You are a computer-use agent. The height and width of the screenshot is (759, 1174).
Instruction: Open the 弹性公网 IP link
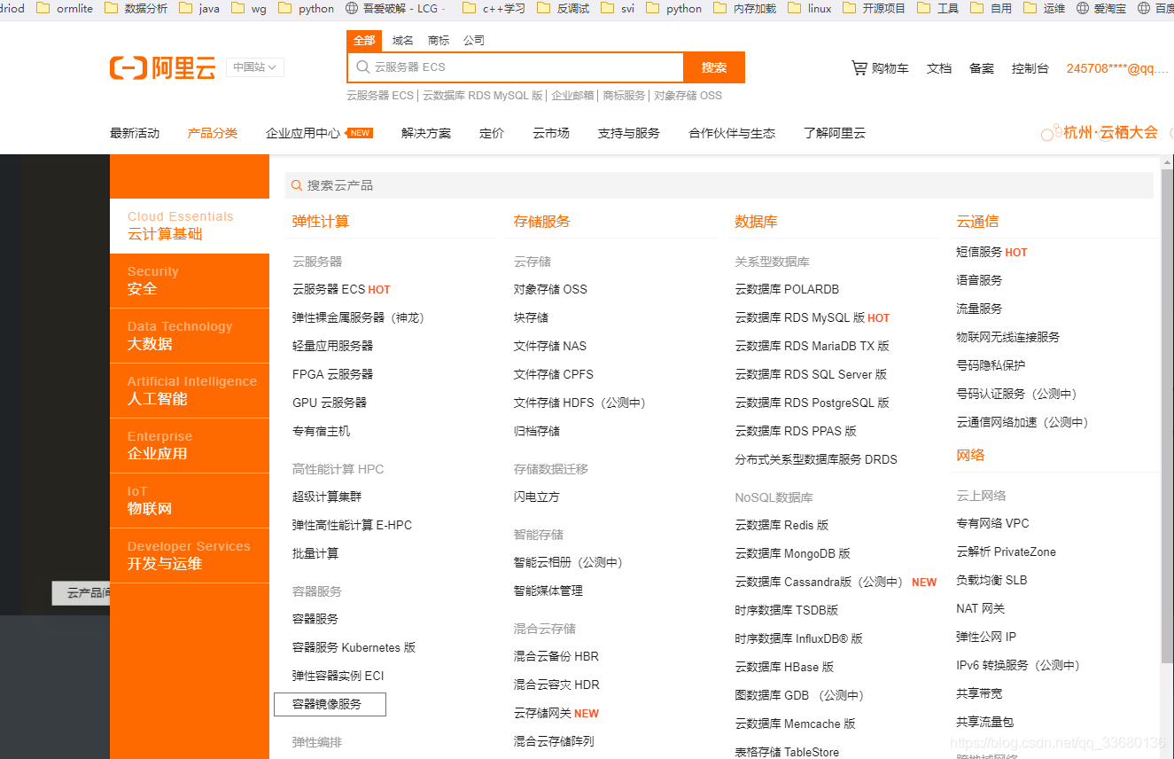(986, 637)
